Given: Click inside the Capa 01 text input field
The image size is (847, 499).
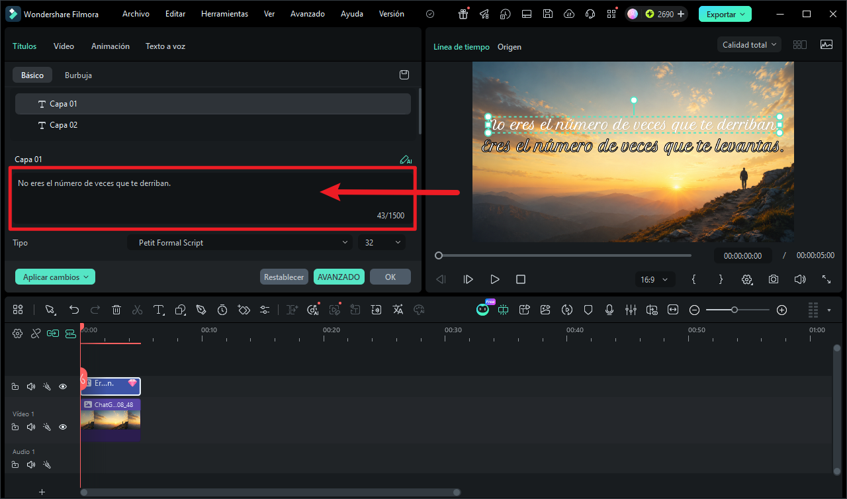Looking at the screenshot, I should pyautogui.click(x=212, y=199).
